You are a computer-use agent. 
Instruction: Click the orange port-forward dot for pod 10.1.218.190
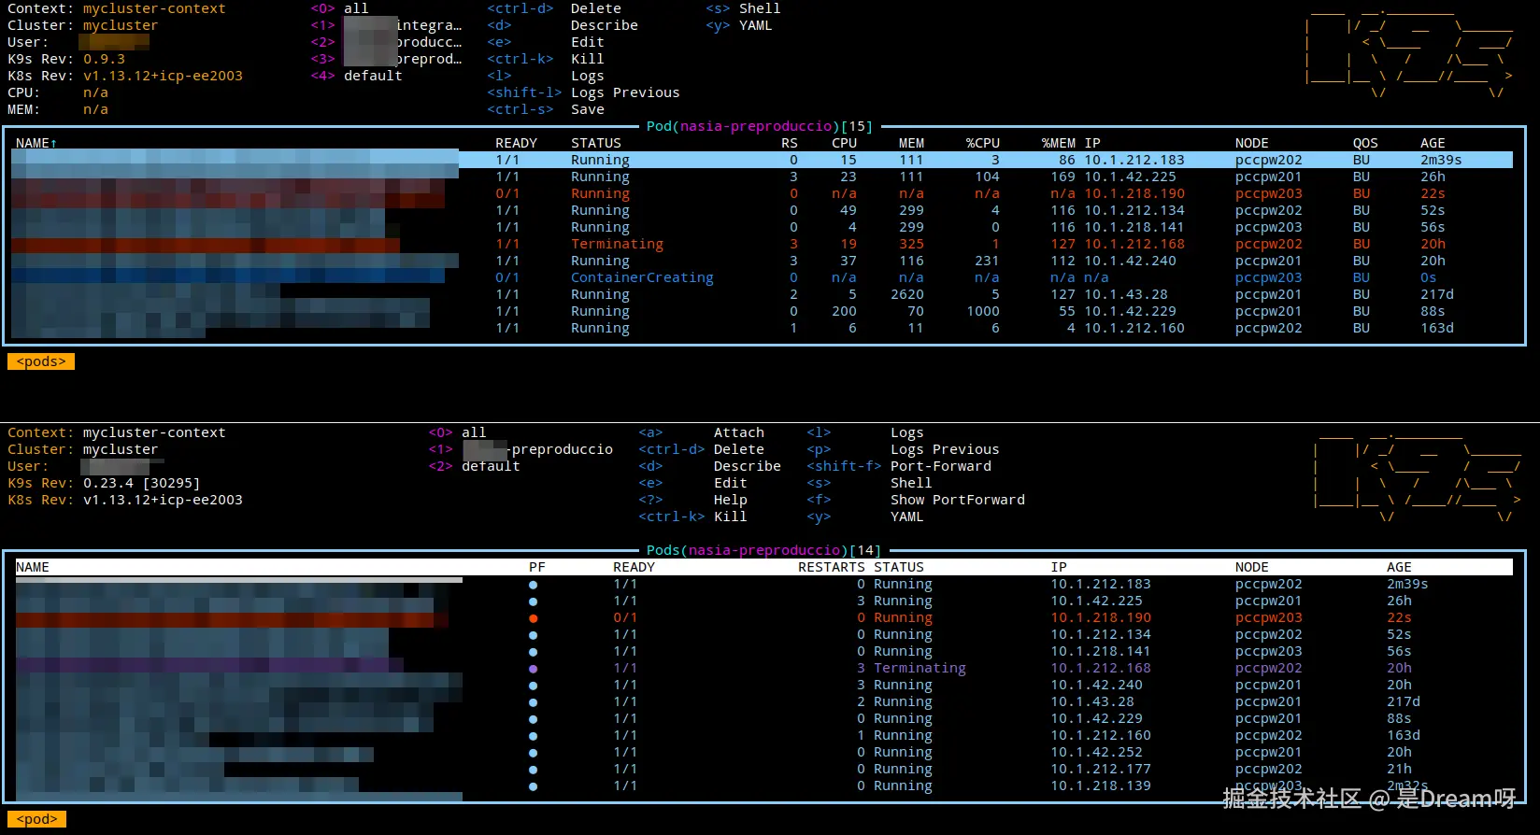click(533, 618)
